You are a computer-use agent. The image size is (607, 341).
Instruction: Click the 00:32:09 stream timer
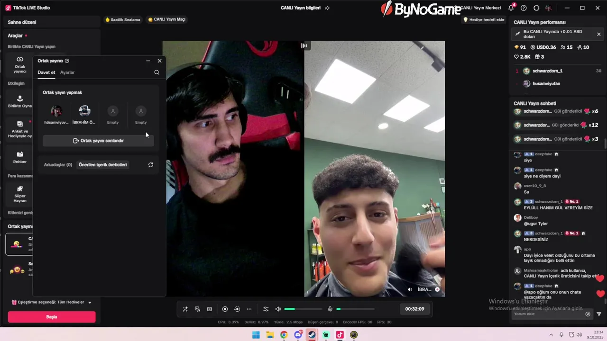coord(414,309)
